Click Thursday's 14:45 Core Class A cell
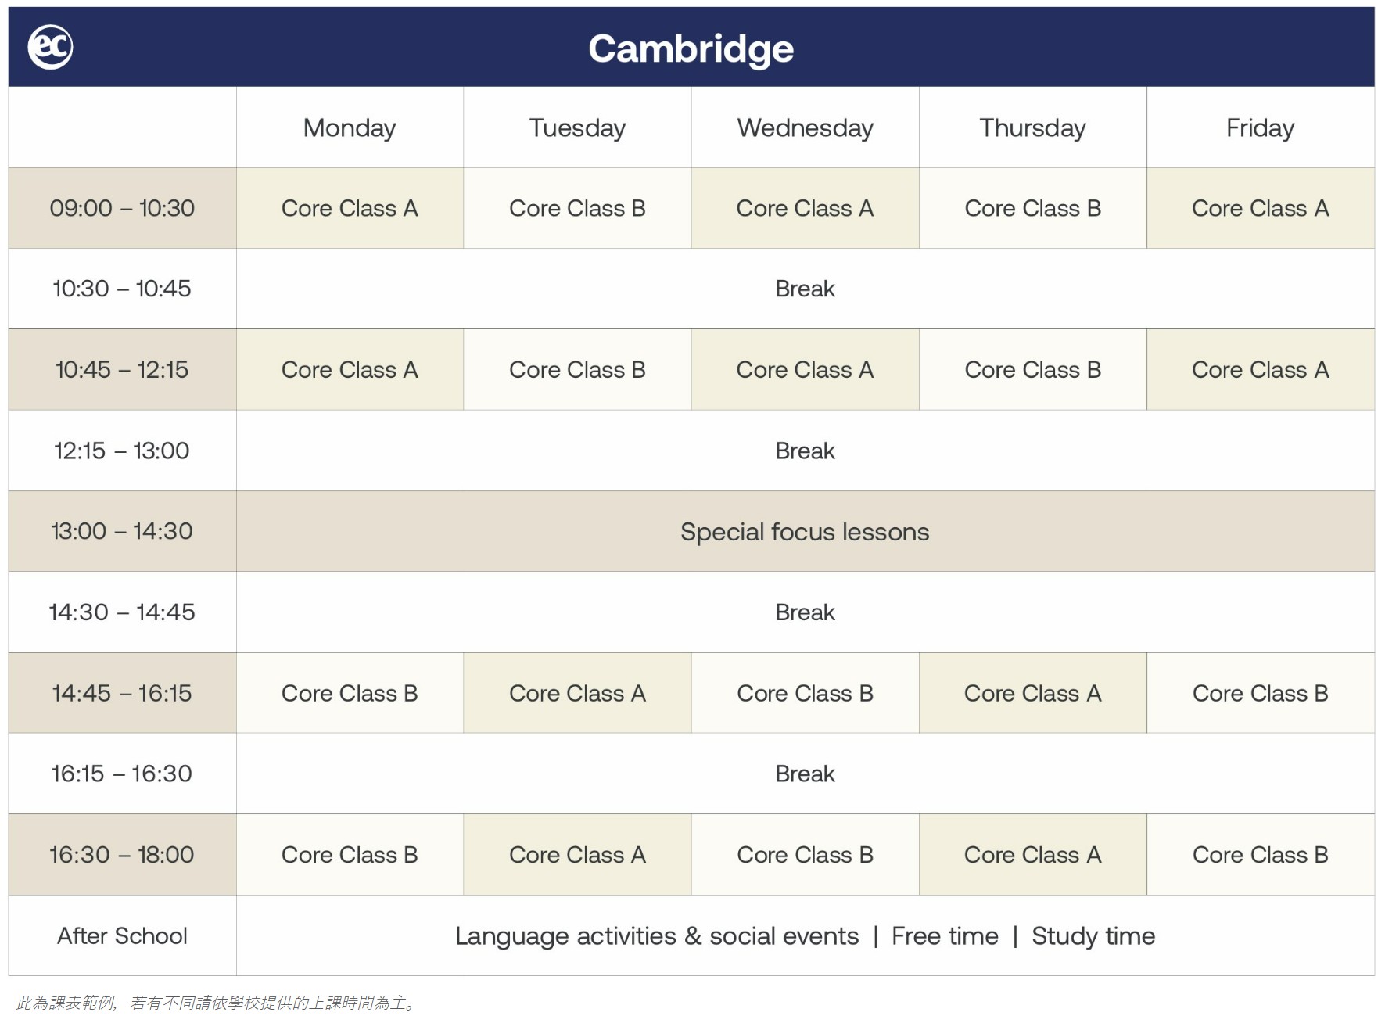Viewport: 1385px width, 1016px height. pyautogui.click(x=1032, y=693)
